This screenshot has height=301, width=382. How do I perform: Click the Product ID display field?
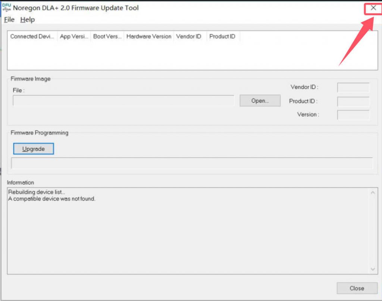(x=353, y=101)
